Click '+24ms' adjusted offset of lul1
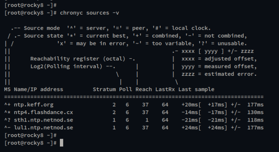Screen dimensions: 279x152 point(190,127)
